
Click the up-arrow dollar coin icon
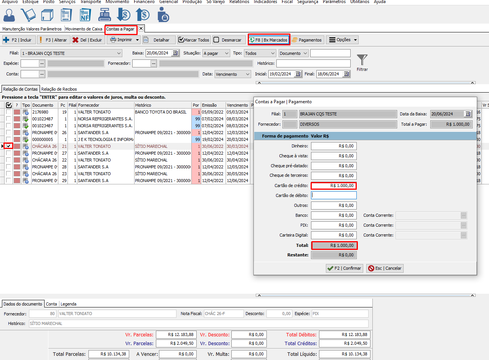pos(143,15)
